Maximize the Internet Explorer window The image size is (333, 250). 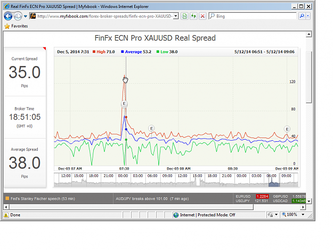tap(301, 6)
